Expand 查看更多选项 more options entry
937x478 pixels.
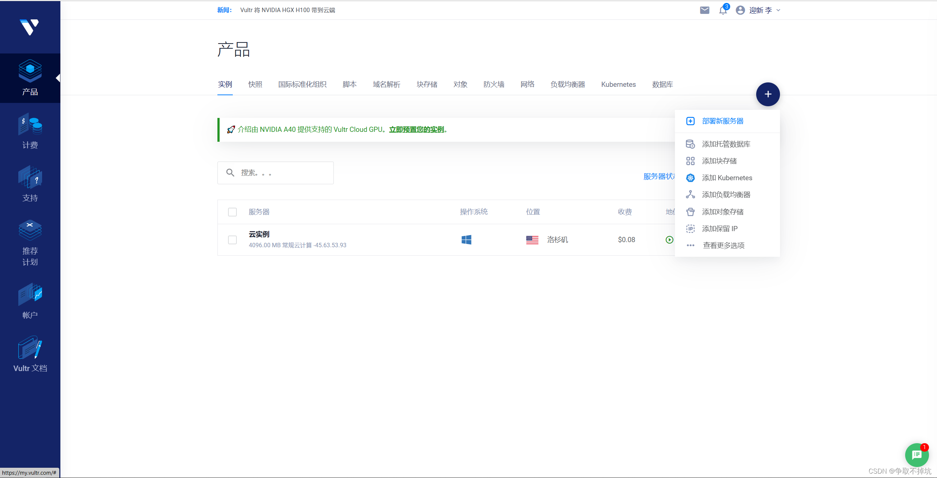pos(723,245)
